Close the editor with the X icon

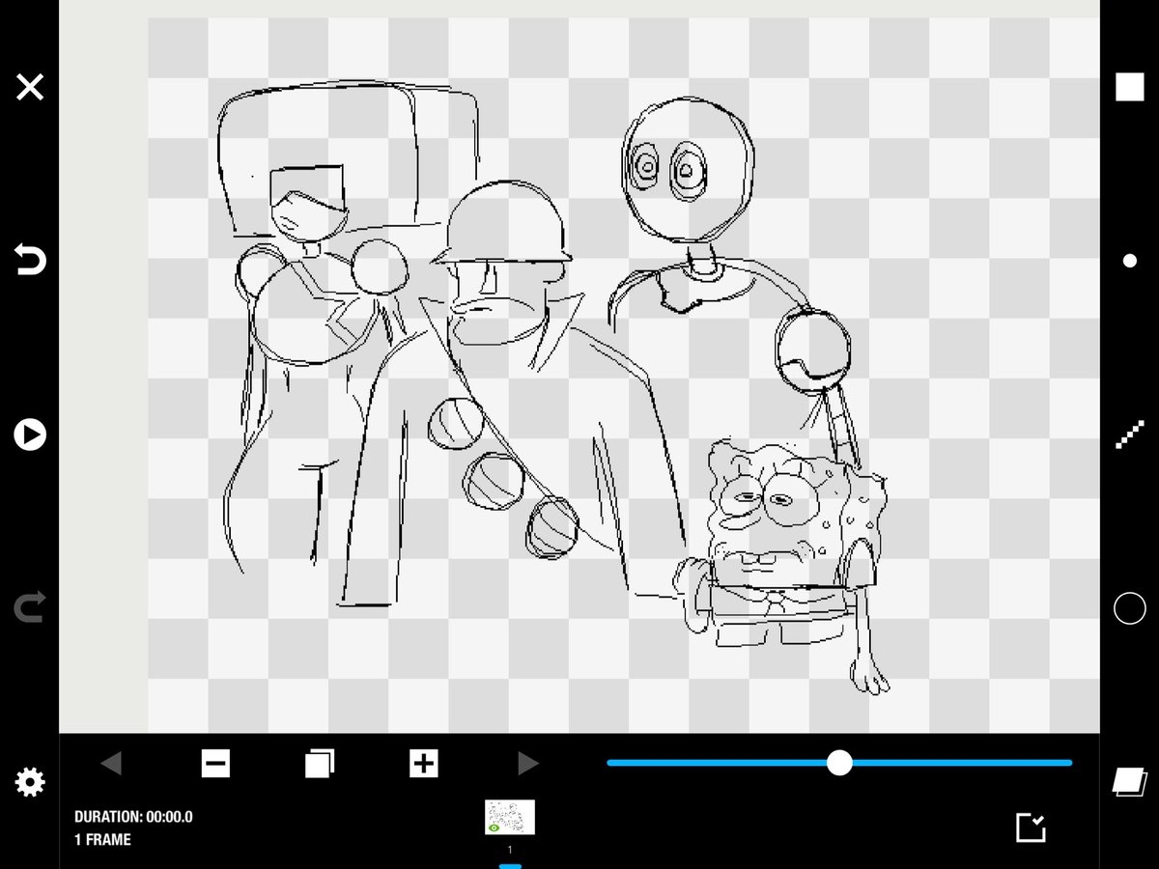click(x=30, y=88)
